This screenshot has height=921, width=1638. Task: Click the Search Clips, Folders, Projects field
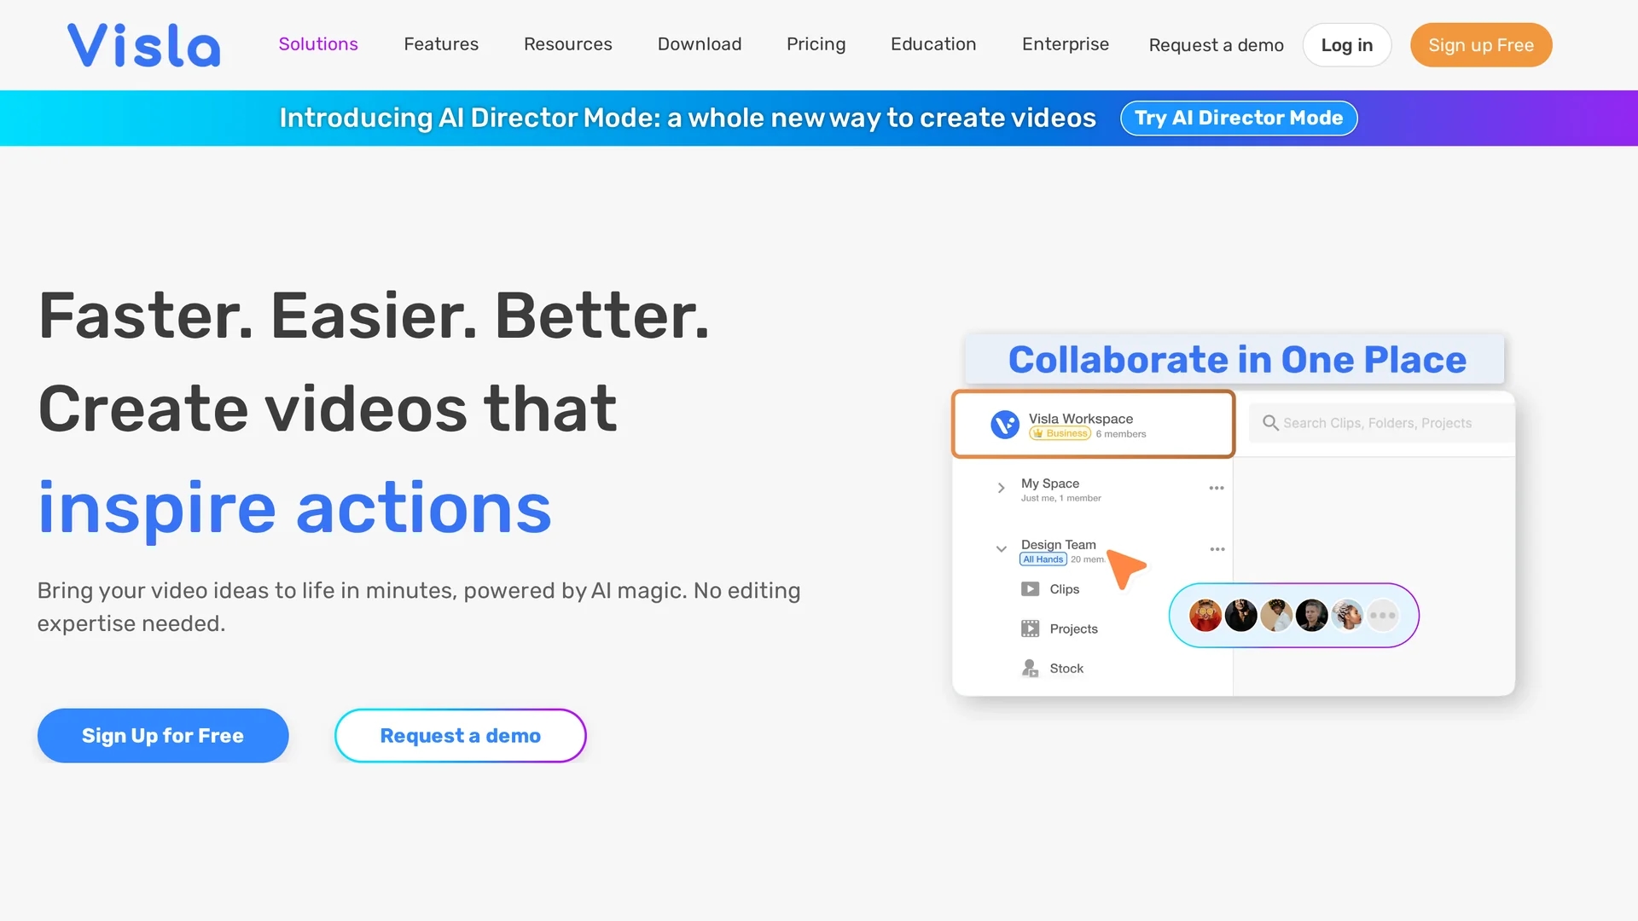click(x=1382, y=423)
